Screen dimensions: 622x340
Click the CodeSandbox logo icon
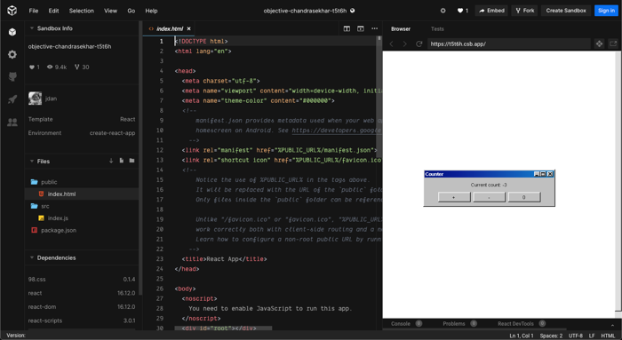pos(12,11)
